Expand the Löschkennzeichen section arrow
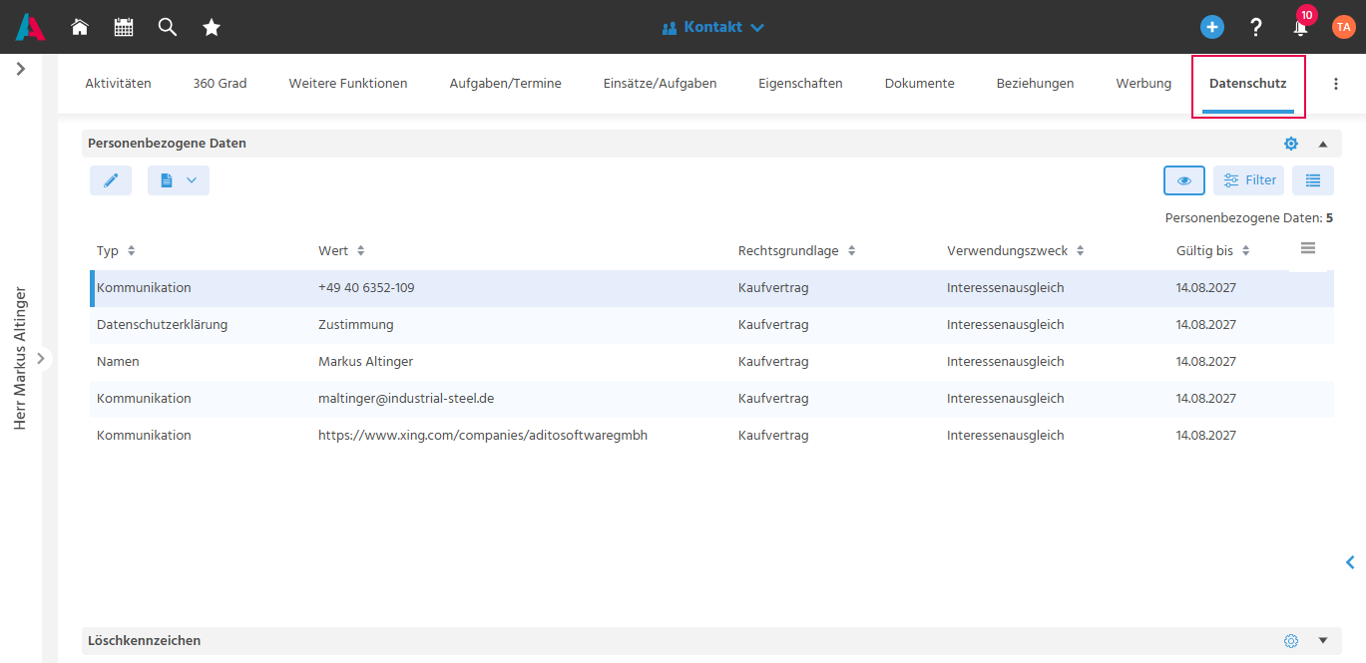Screen dimensions: 1366x663 pos(1323,641)
